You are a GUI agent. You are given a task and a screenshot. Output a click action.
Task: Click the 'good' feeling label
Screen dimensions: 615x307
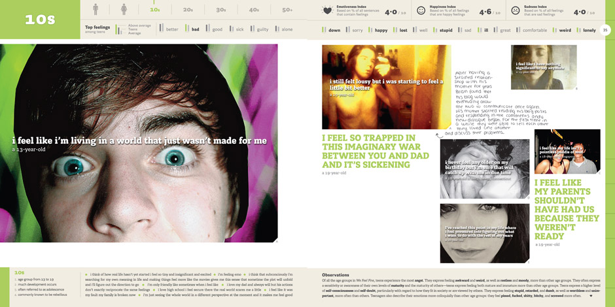pyautogui.click(x=217, y=29)
